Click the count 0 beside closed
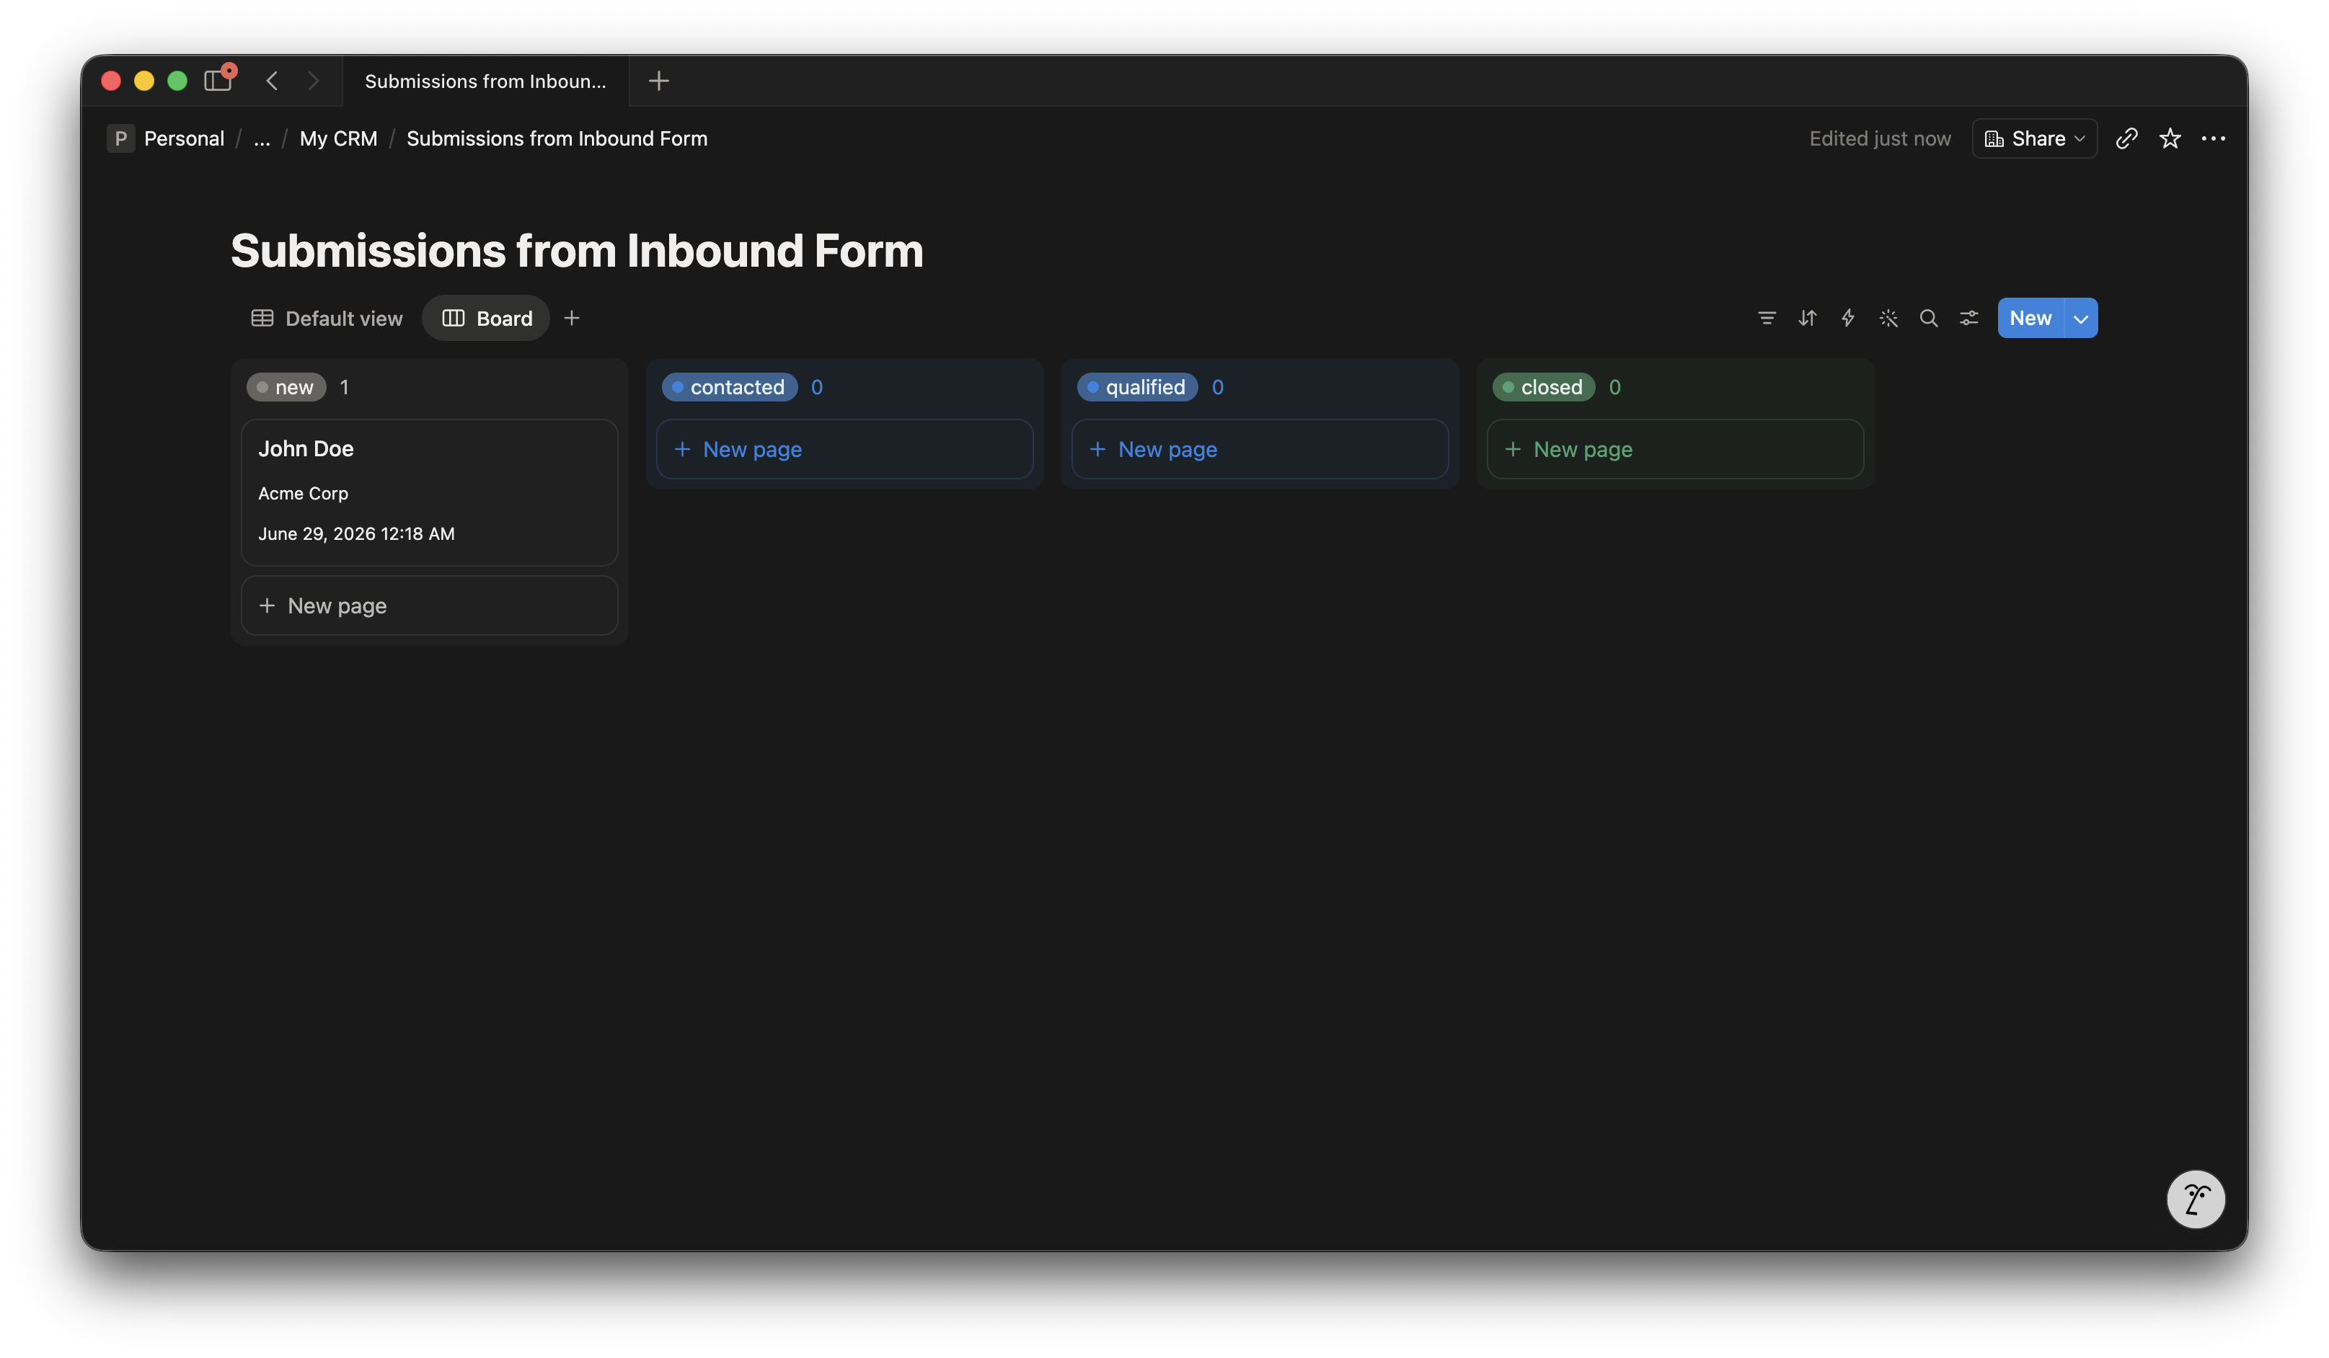 click(1614, 388)
